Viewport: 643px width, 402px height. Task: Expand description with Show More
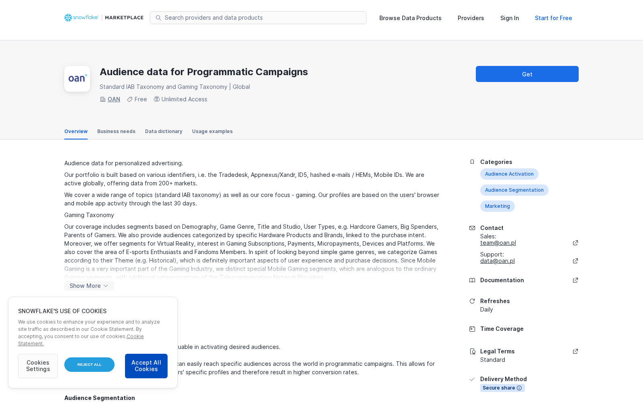(x=89, y=286)
